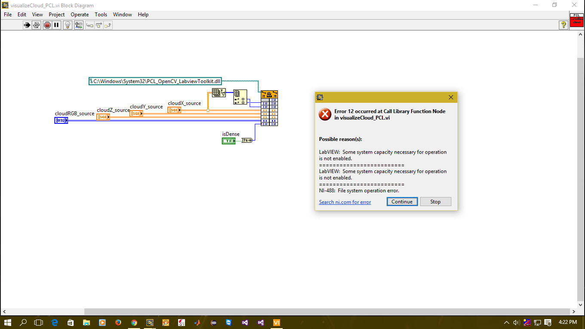
Task: Select the cloudZ_source SGL terminal
Action: [103, 117]
